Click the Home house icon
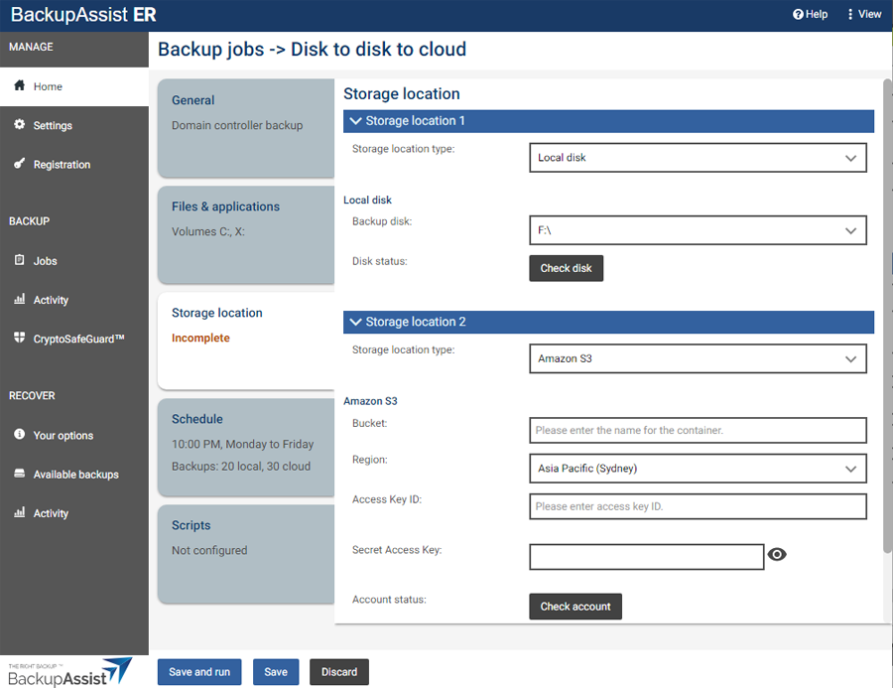Screen dimensions: 893x688 click(x=20, y=85)
